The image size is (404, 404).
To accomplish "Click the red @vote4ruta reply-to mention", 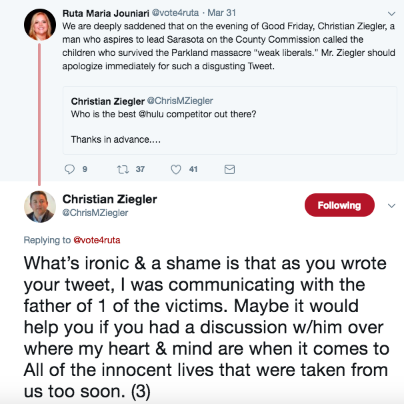I will point(97,240).
